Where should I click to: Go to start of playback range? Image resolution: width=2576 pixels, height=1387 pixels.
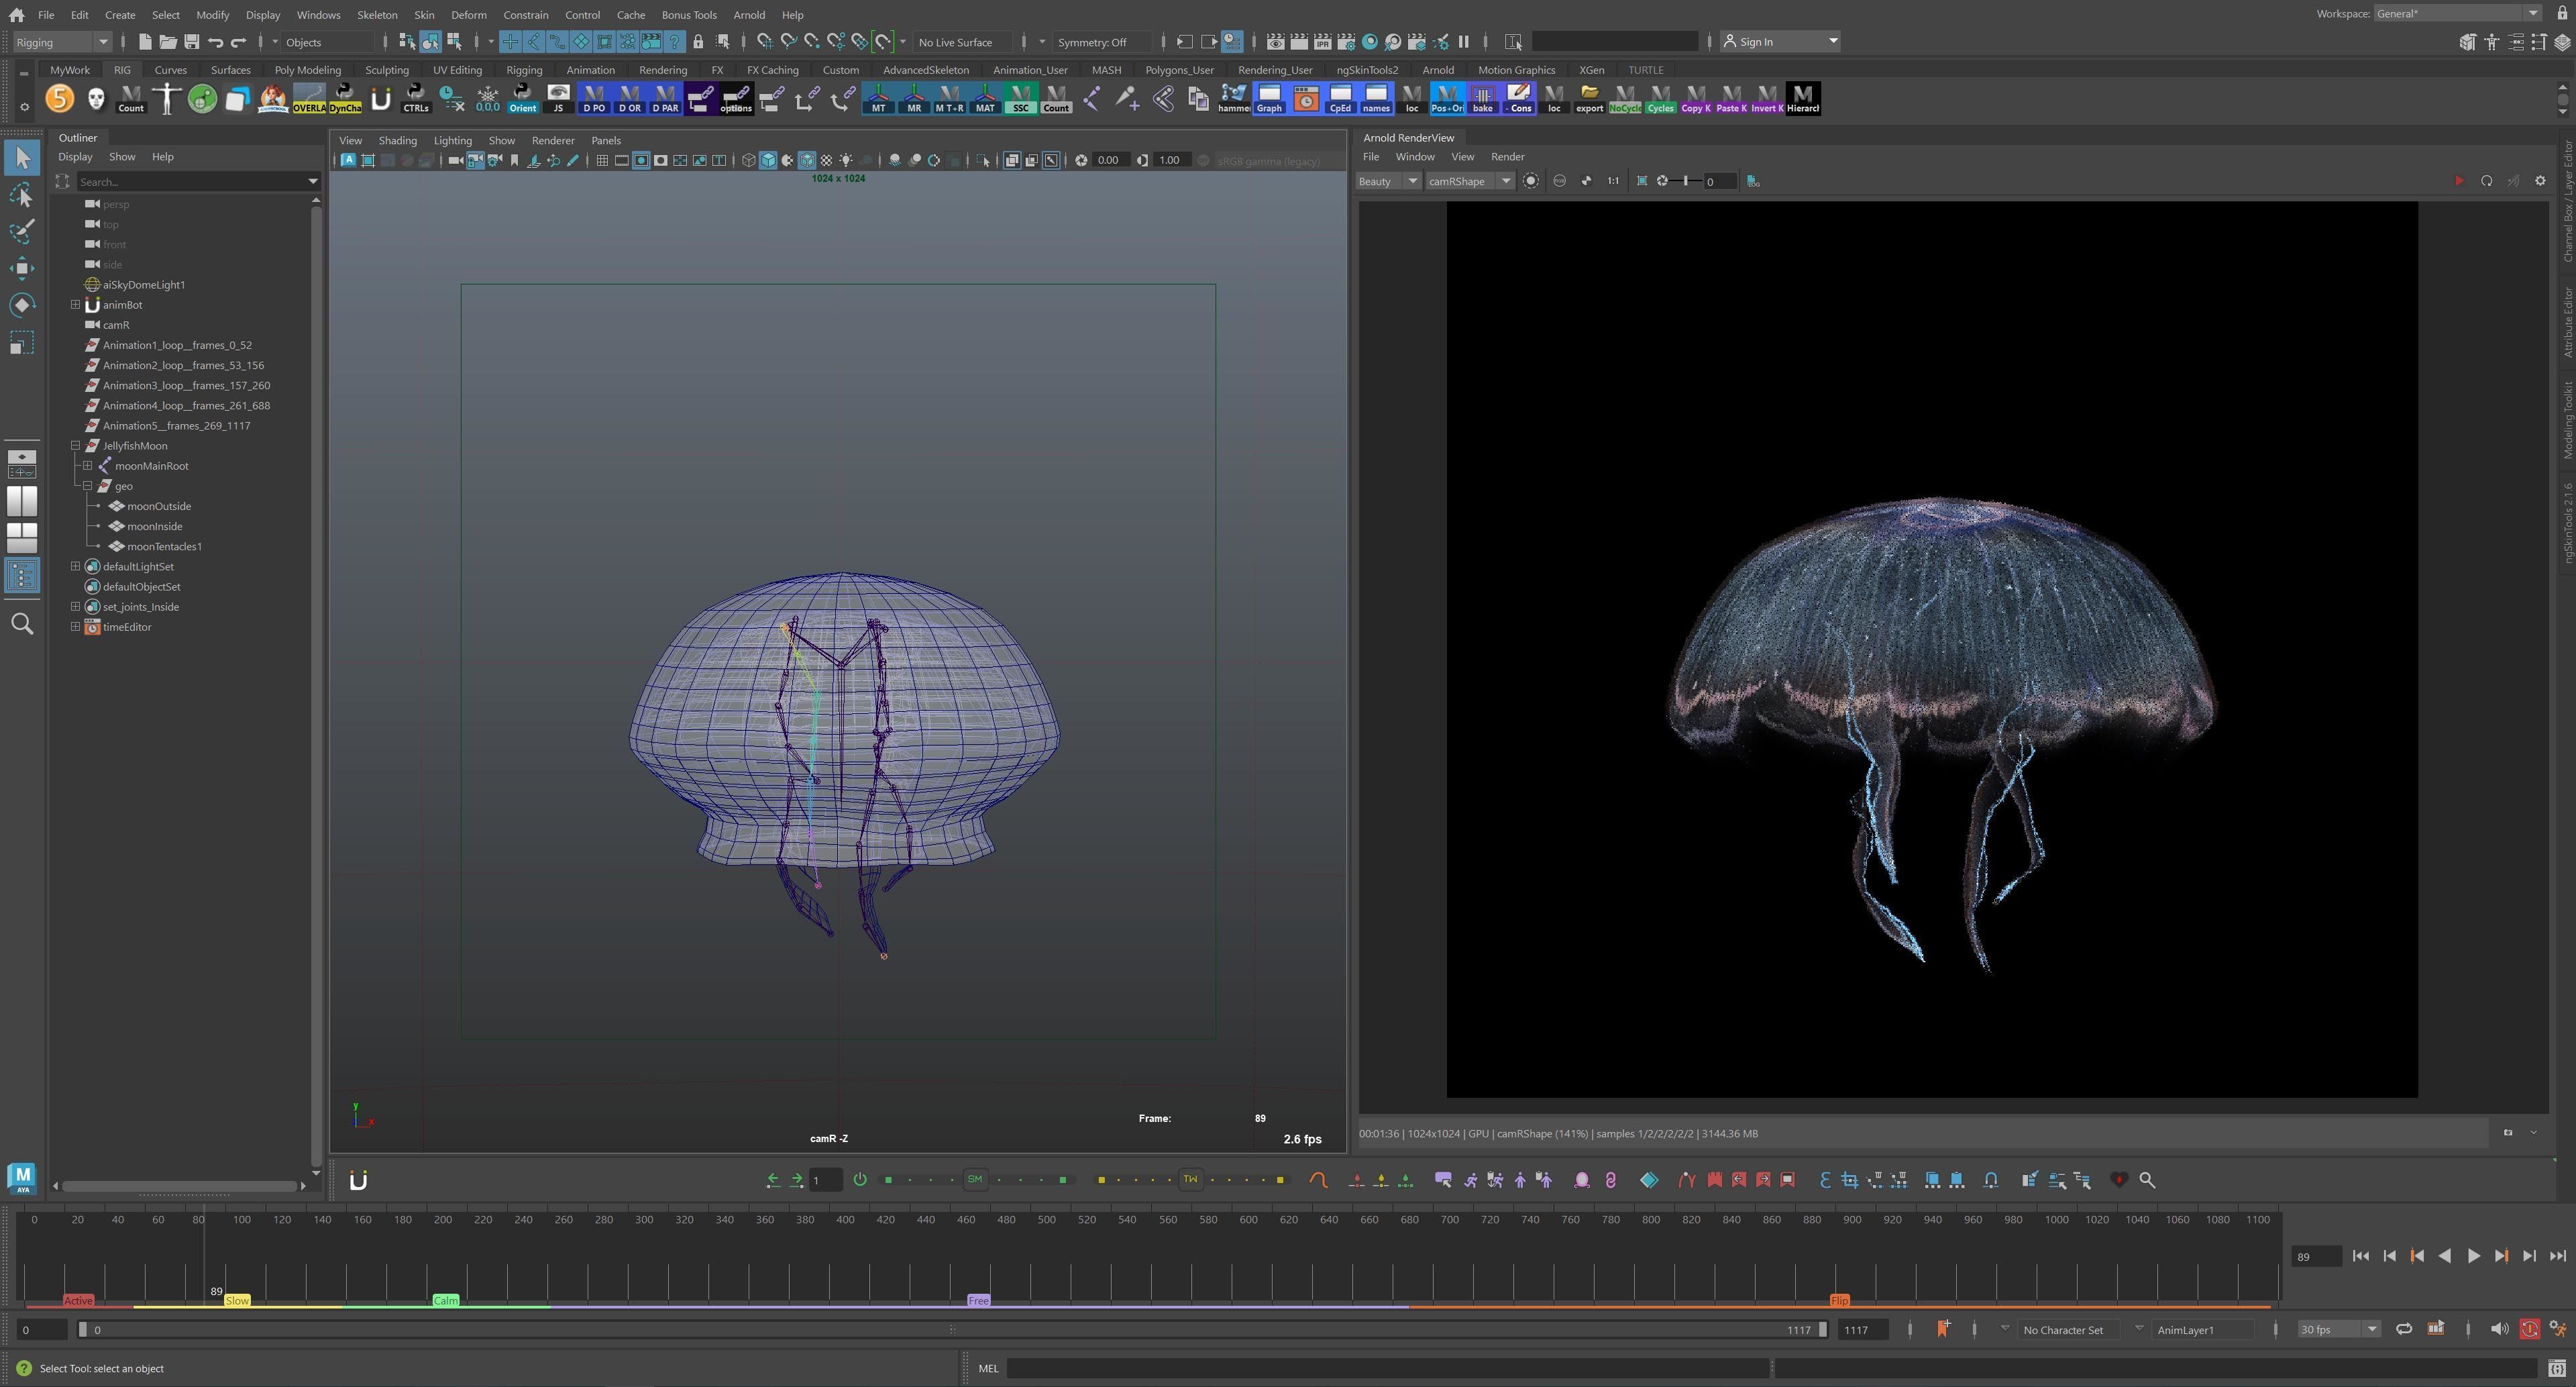(x=2360, y=1256)
